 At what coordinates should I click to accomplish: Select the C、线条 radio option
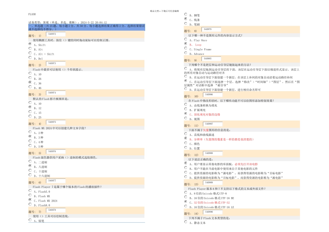[x=186, y=19]
